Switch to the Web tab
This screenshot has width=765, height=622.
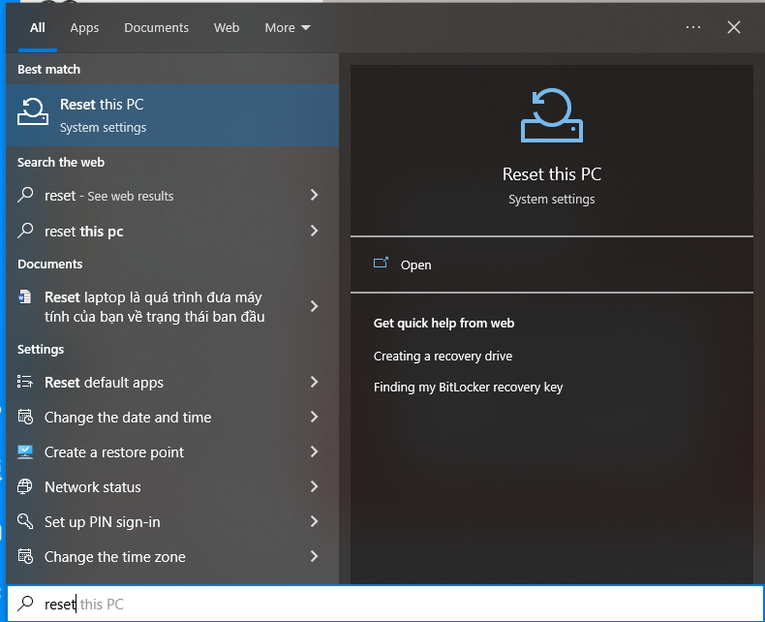tap(227, 28)
